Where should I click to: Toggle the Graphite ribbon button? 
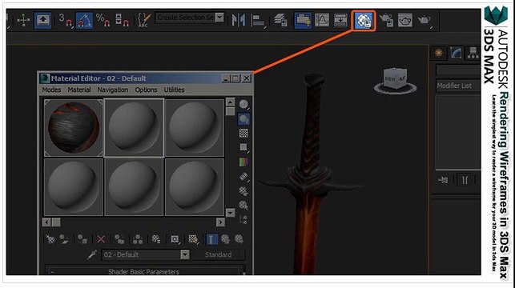pos(303,20)
